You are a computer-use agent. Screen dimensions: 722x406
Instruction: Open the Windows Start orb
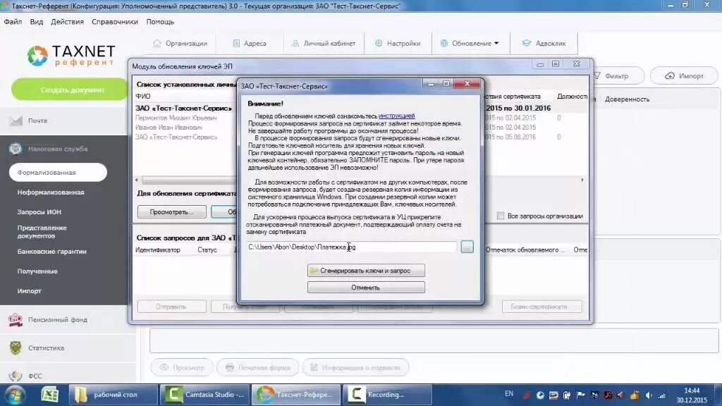[15, 395]
